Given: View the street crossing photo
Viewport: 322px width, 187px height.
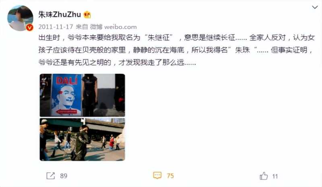Looking at the screenshot, I should 82,140.
